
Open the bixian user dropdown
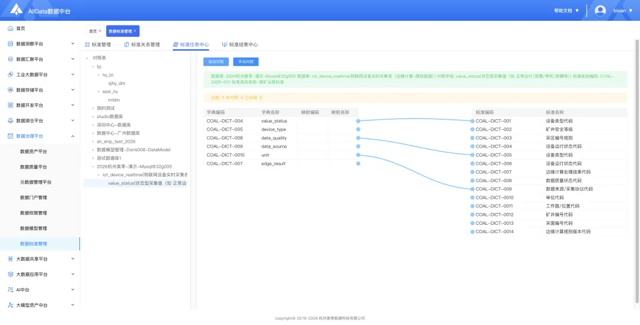pyautogui.click(x=623, y=11)
